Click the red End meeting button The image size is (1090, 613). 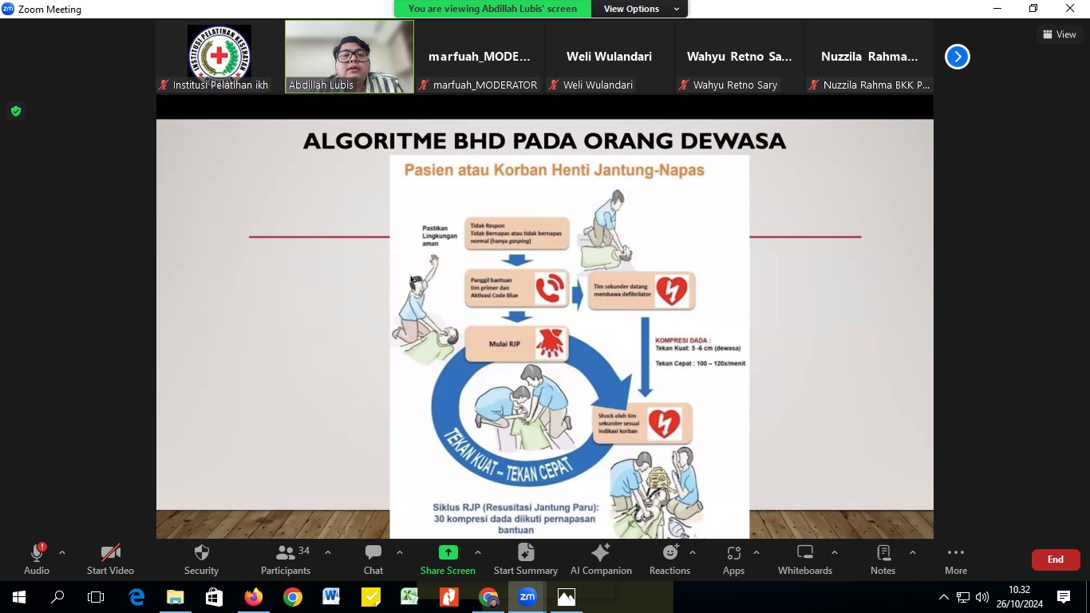coord(1055,560)
